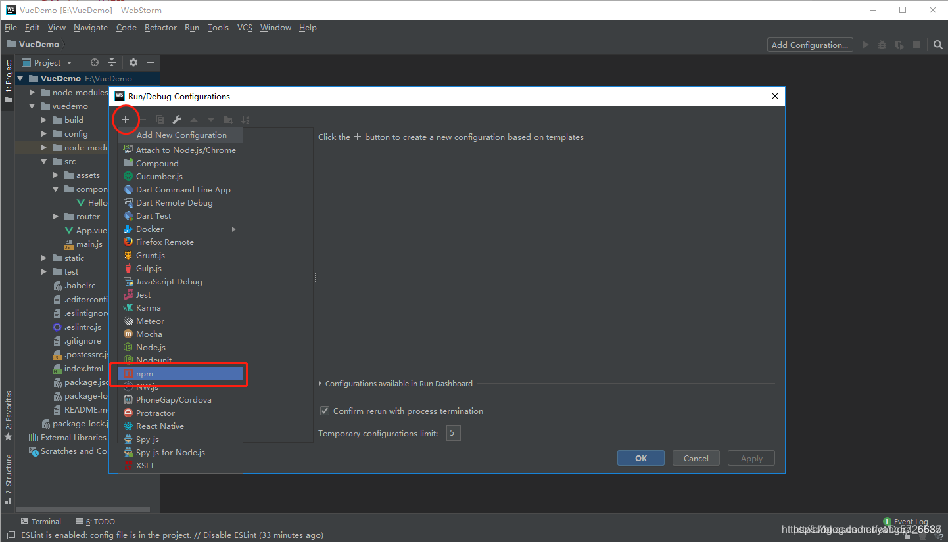948x542 pixels.
Task: Click the XSLT icon in list
Action: (128, 465)
